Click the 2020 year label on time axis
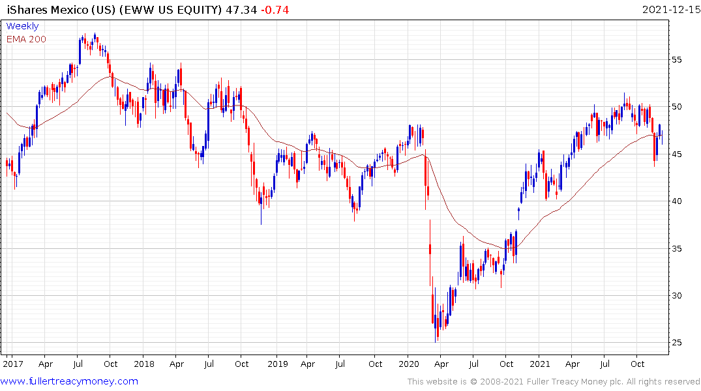Viewport: 701px width, 391px height. click(x=409, y=364)
